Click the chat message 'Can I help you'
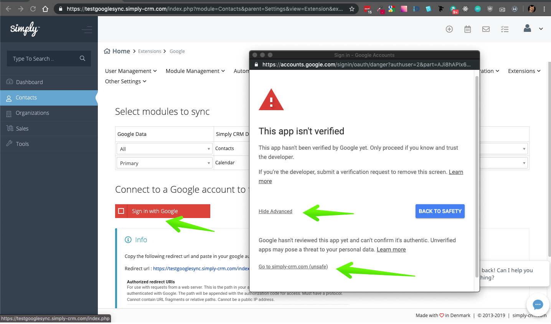Viewport: 551px width, 324px height. click(x=507, y=274)
